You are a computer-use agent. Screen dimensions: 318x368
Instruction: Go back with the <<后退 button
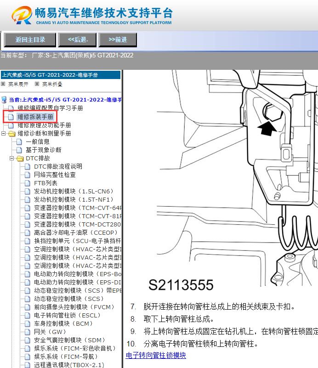pyautogui.click(x=78, y=40)
